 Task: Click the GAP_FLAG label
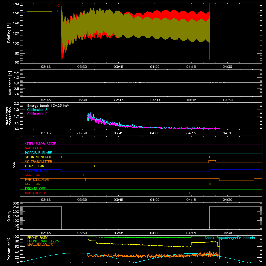[33, 148]
